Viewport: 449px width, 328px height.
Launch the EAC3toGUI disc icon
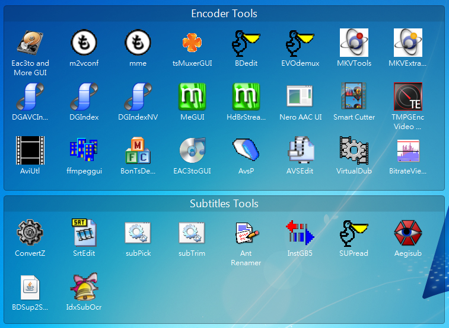point(192,150)
